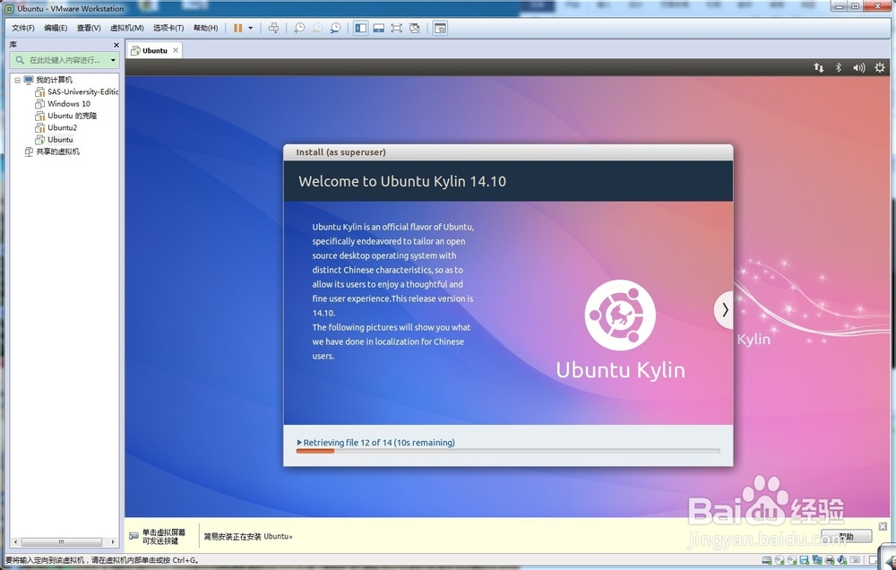The image size is (896, 570).
Task: Click the console view toolbar icon
Action: click(x=440, y=28)
